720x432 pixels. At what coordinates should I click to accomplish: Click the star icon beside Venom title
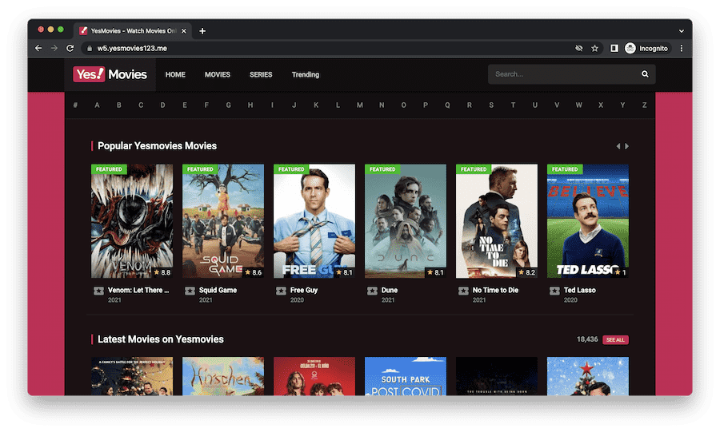(x=98, y=291)
